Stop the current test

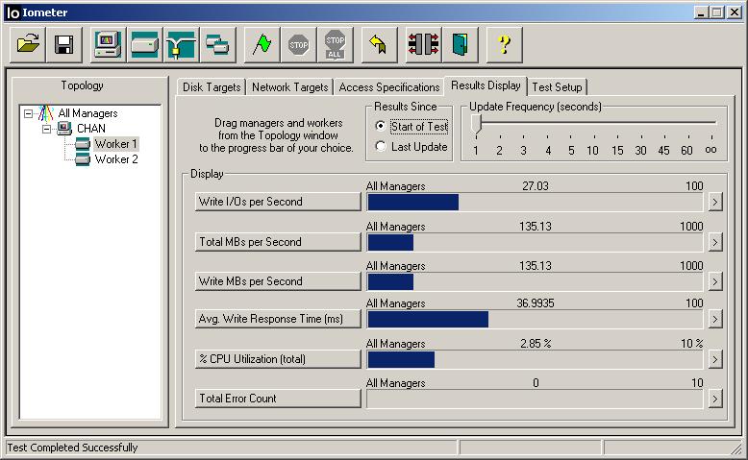tap(299, 45)
